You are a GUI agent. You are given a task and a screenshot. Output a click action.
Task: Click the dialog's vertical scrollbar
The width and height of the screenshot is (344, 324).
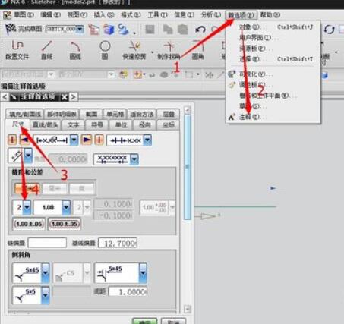click(x=188, y=167)
